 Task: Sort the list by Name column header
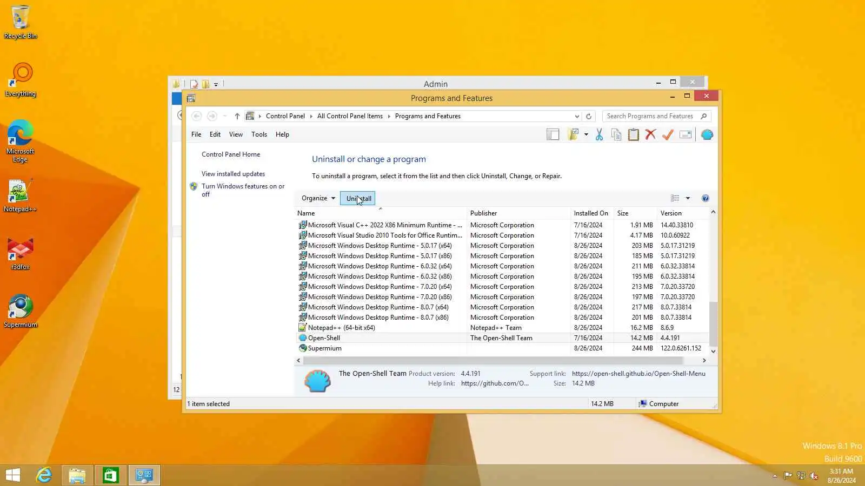point(381,213)
